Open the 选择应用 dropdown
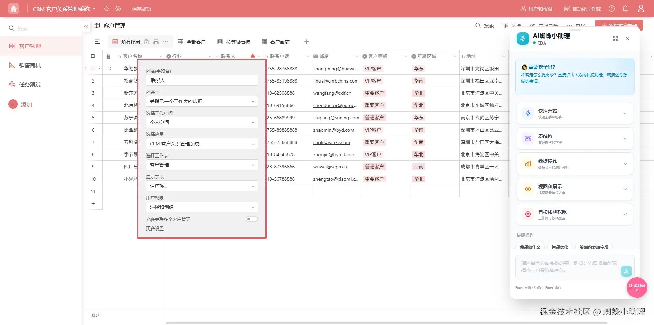This screenshot has height=325, width=654. click(x=202, y=144)
